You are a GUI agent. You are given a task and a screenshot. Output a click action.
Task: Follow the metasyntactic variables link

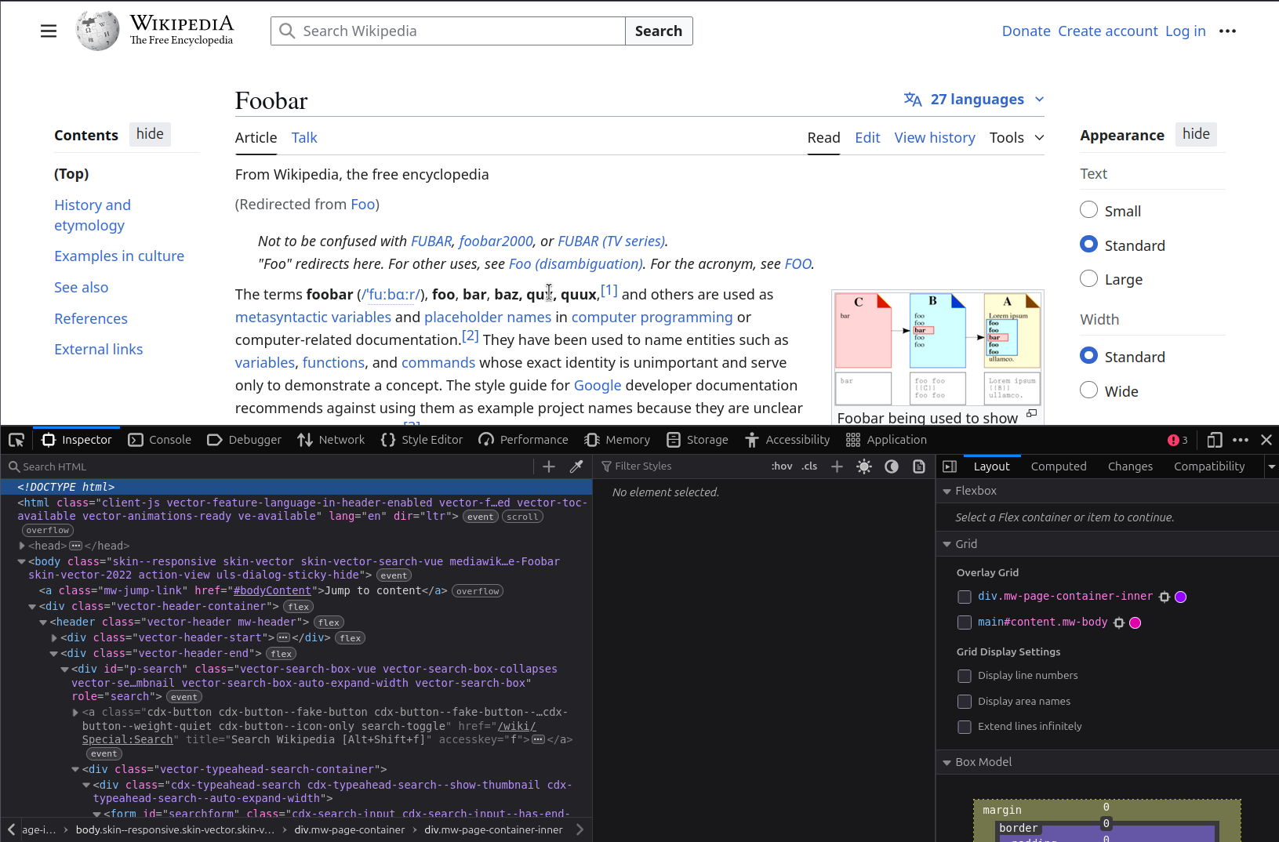coord(313,318)
